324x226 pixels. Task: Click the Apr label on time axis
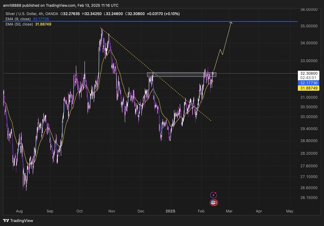click(259, 211)
